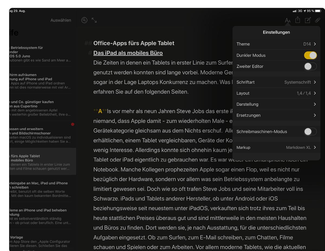325x251 pixels.
Task: Click heading 'Office-Apps fürs Apple Tablet'
Action: tap(134, 43)
